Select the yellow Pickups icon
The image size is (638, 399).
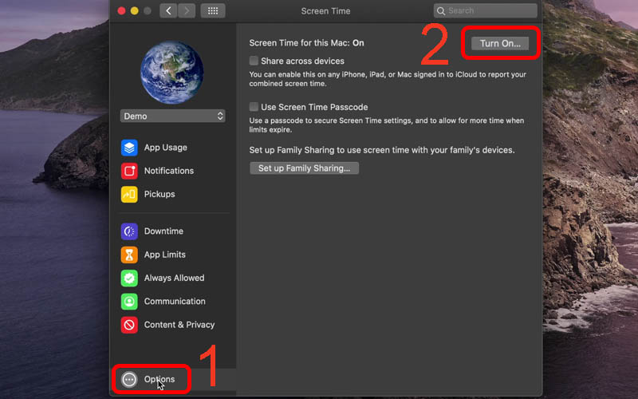coord(129,194)
